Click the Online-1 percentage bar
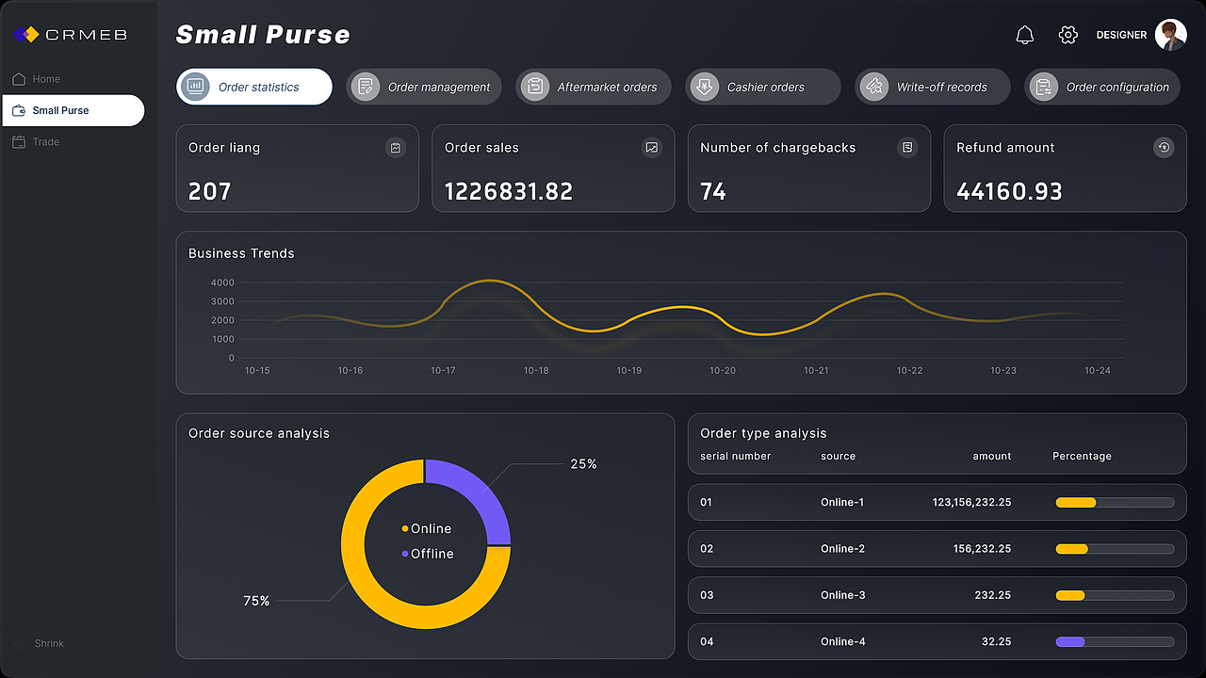The height and width of the screenshot is (678, 1206). pos(1115,503)
